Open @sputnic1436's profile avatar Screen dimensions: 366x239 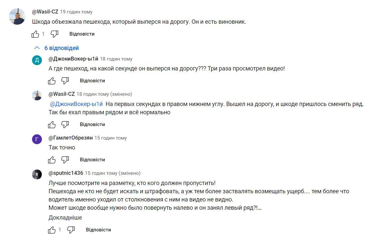point(37,174)
